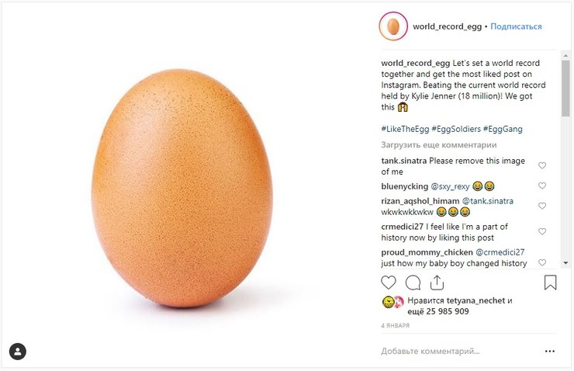Click the add comment field
The width and height of the screenshot is (574, 371).
(x=450, y=351)
